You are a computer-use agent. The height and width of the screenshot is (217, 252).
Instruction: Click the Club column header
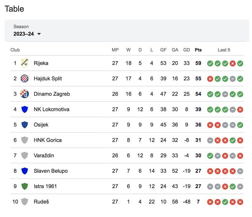pyautogui.click(x=15, y=50)
